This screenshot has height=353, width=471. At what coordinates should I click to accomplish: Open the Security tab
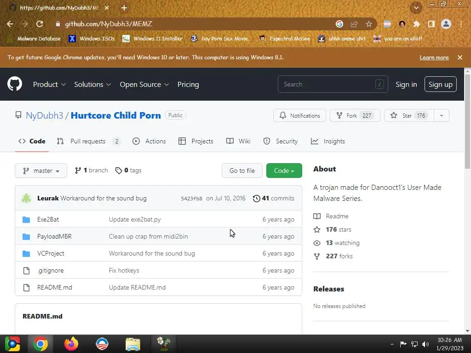[280, 142]
